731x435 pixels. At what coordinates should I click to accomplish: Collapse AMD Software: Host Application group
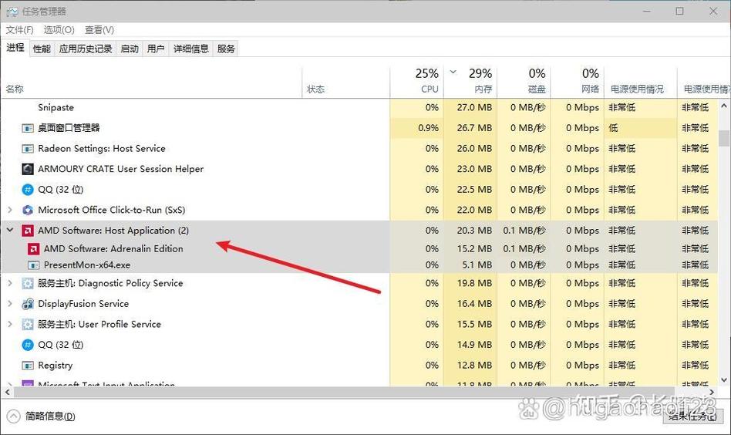click(10, 230)
